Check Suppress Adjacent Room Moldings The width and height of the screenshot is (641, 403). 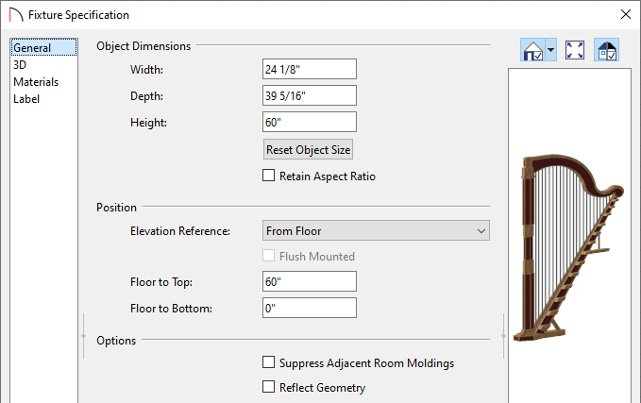pos(269,362)
